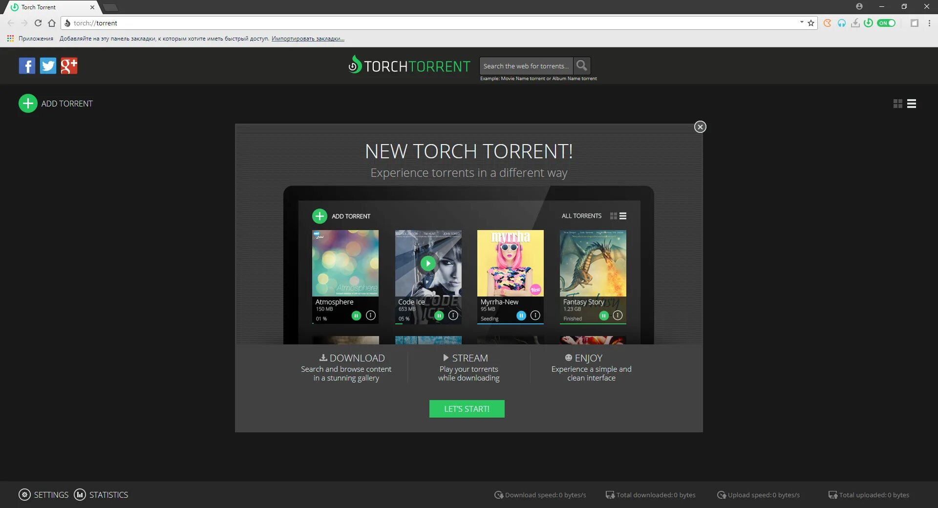The height and width of the screenshot is (508, 938).
Task: Open the Google Plus social icon
Action: click(x=69, y=65)
